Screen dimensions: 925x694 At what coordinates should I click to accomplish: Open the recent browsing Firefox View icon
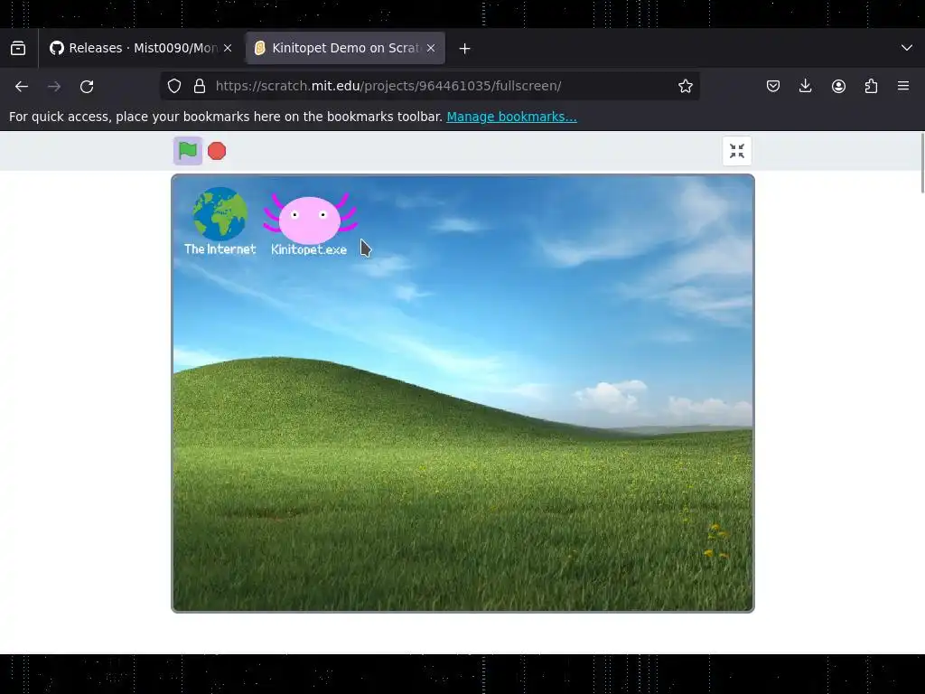pos(18,49)
